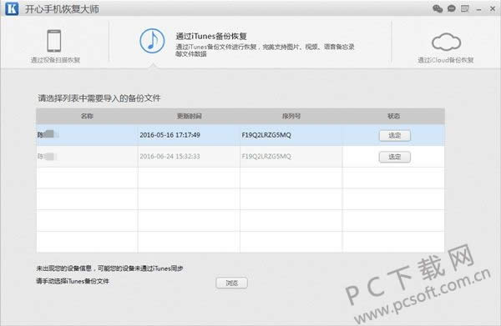Click the message window icon in title bar

coord(465,8)
